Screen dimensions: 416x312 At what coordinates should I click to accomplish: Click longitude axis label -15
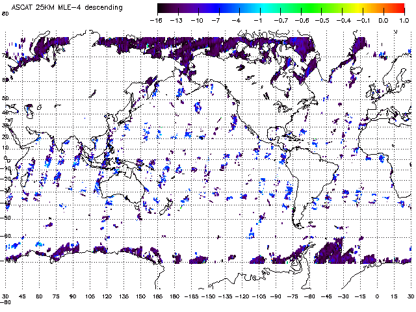click(361, 296)
